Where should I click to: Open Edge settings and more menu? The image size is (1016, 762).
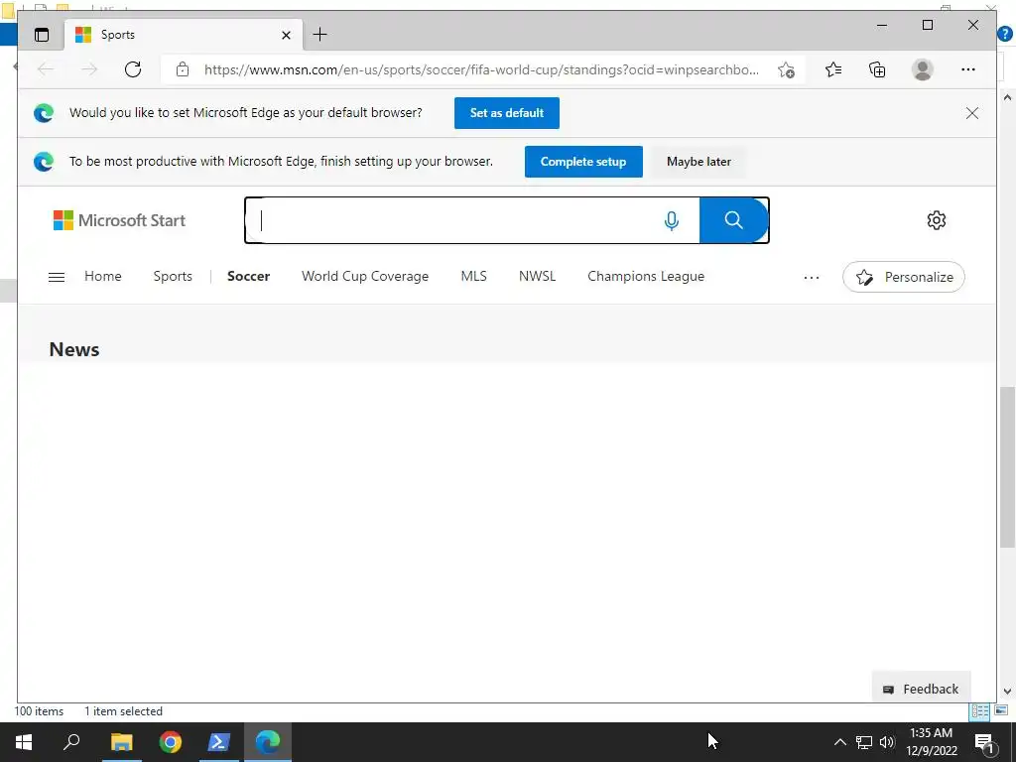tap(968, 69)
